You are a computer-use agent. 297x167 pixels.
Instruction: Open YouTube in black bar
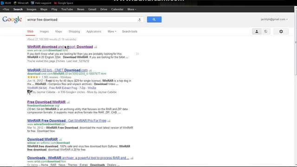point(67,9)
